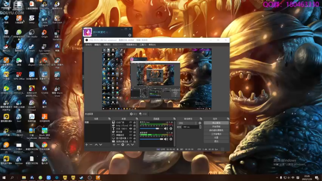The width and height of the screenshot is (322, 181).
Task: Remove the selected source with the minus icon
Action: tap(118, 145)
